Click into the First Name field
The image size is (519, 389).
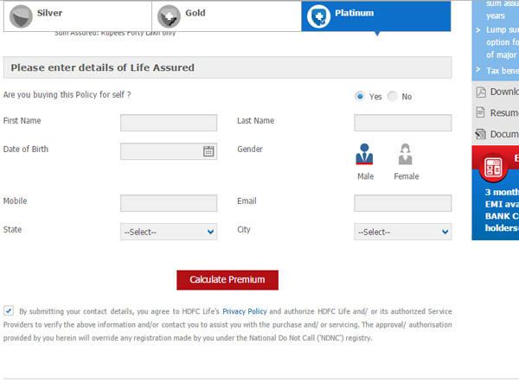point(169,123)
